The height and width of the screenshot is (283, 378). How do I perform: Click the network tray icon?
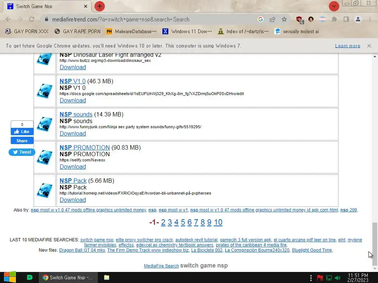(x=329, y=278)
